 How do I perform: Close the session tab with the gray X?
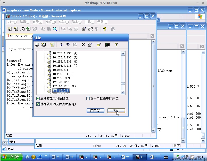[152, 36]
